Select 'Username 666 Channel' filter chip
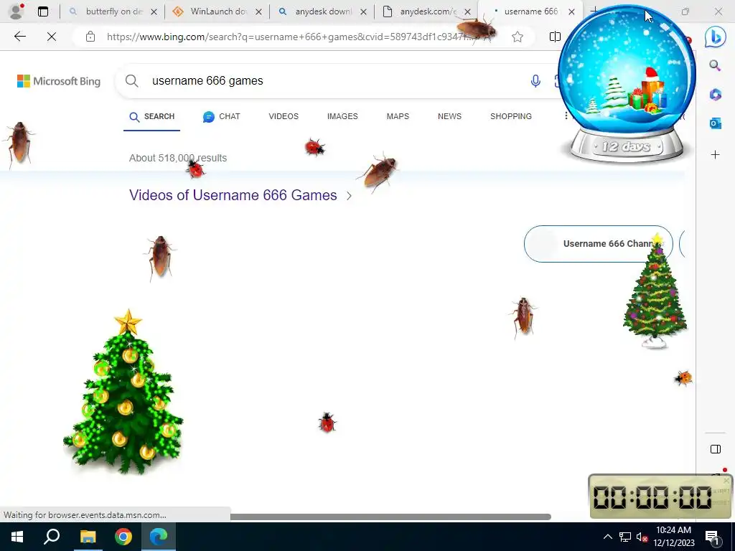Viewport: 735px width, 551px height. coord(598,244)
